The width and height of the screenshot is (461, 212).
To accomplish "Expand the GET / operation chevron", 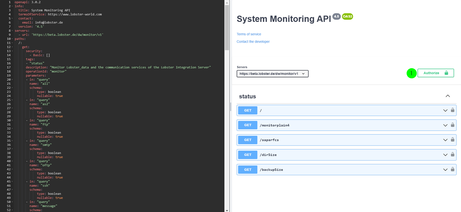I will (445, 110).
